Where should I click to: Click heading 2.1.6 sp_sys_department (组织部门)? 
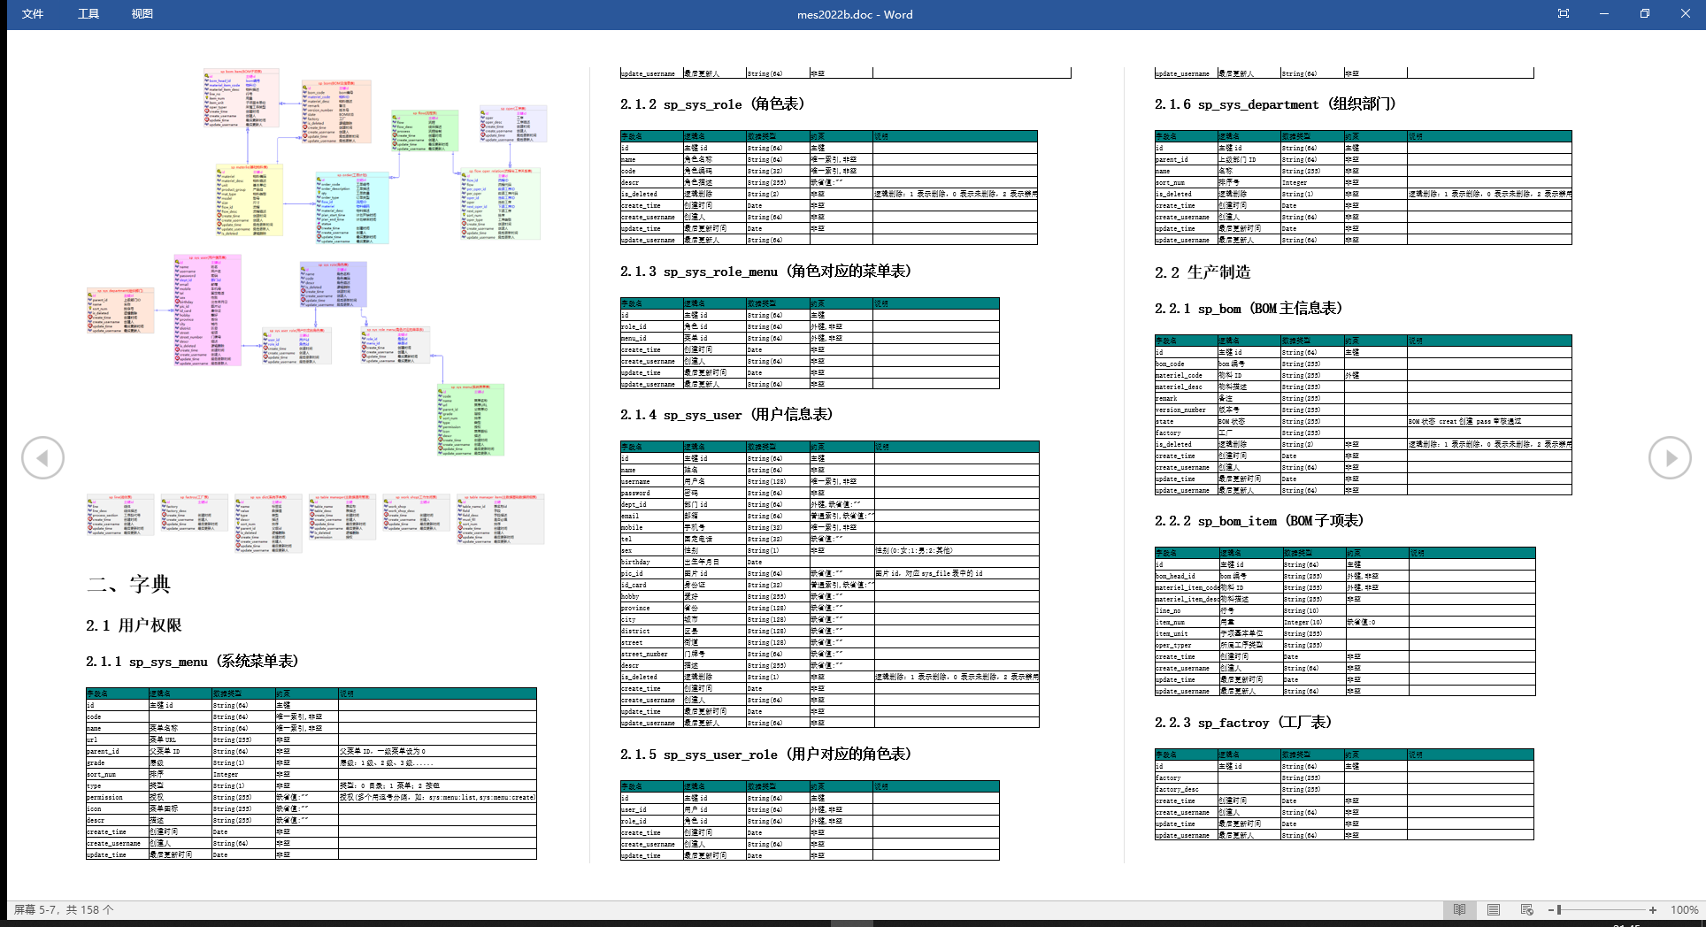point(1275,104)
